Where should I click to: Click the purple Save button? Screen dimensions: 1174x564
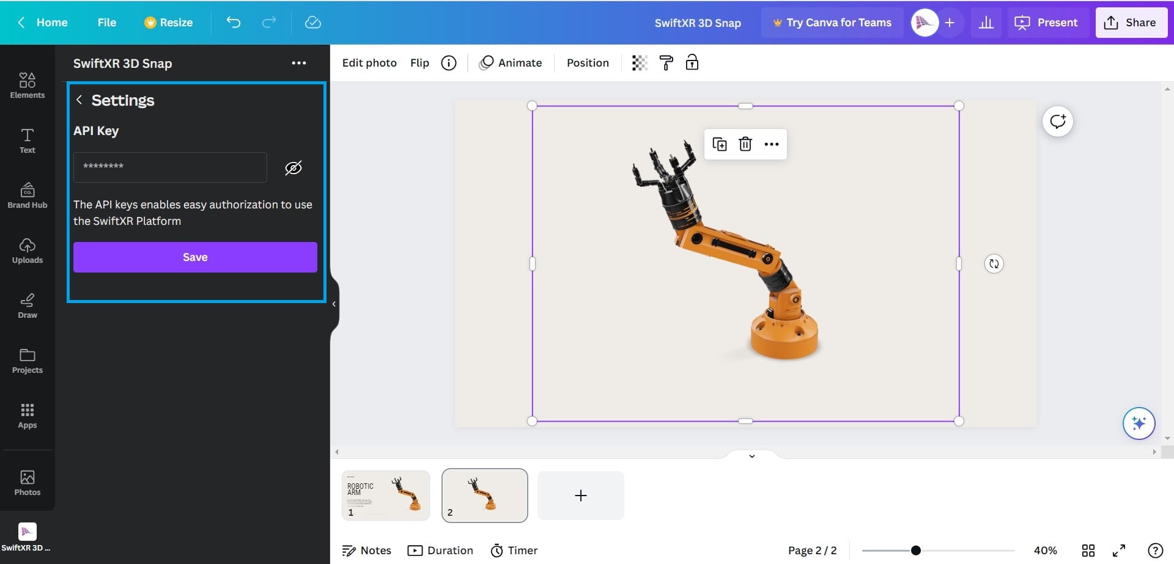click(x=195, y=257)
